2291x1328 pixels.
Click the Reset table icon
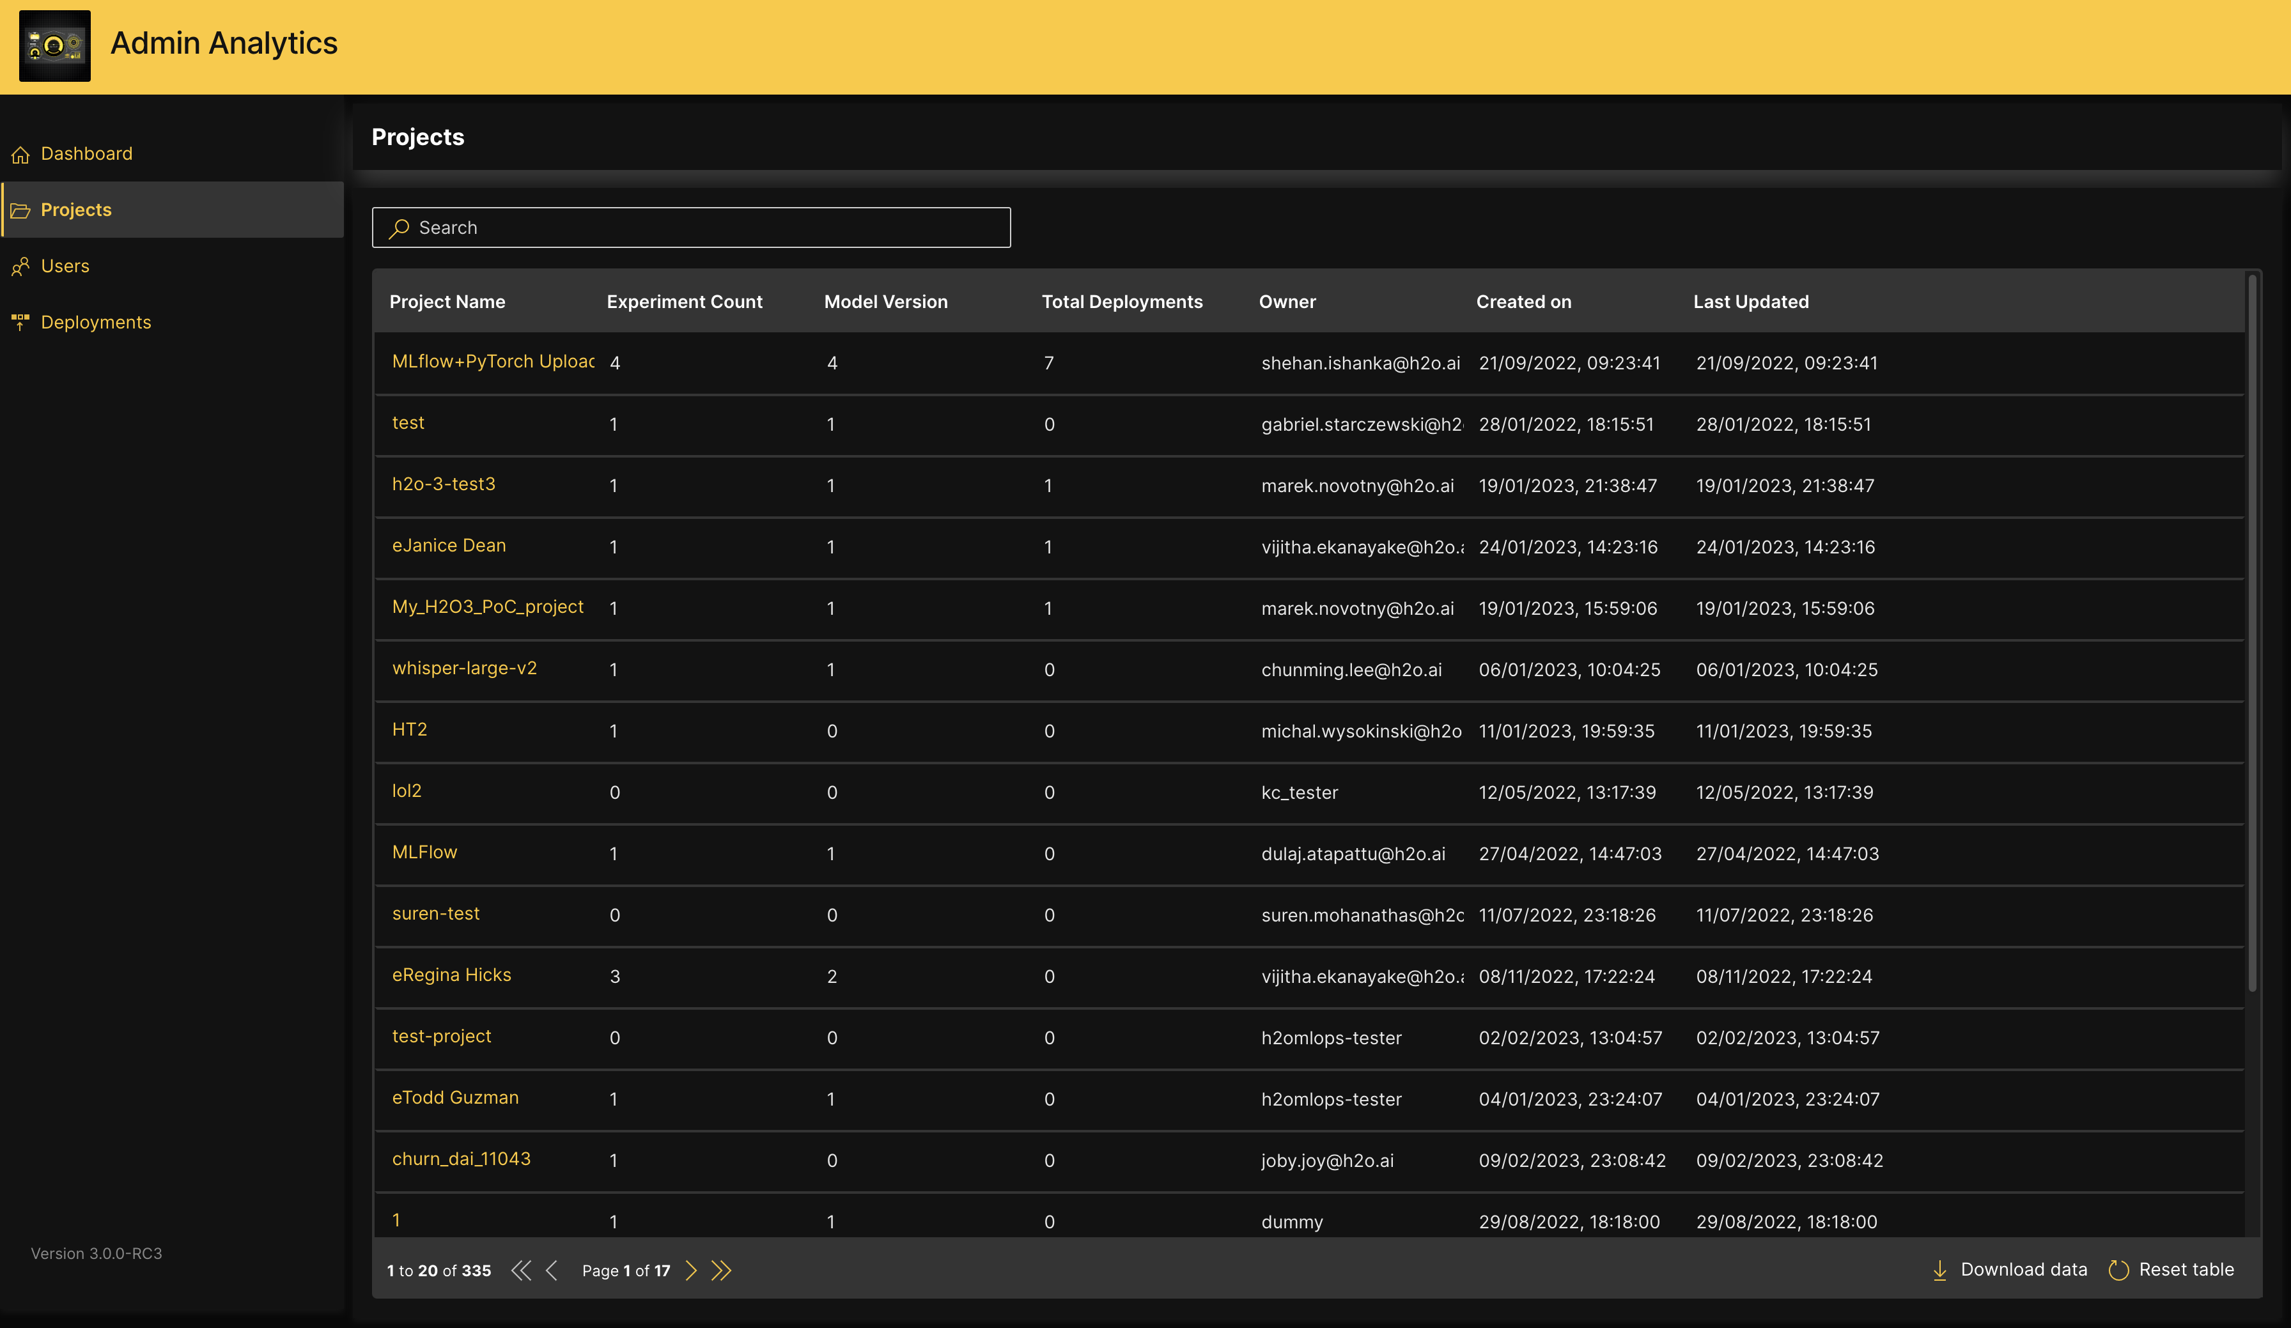pyautogui.click(x=2118, y=1270)
